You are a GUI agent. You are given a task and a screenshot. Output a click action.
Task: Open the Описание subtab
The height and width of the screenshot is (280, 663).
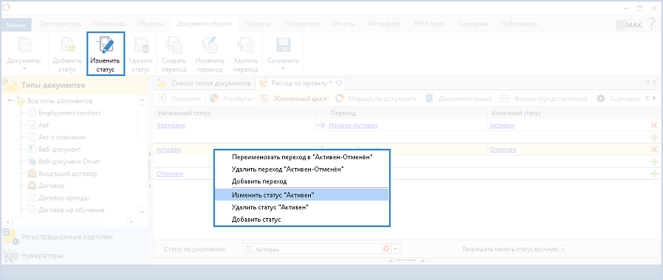tap(180, 99)
